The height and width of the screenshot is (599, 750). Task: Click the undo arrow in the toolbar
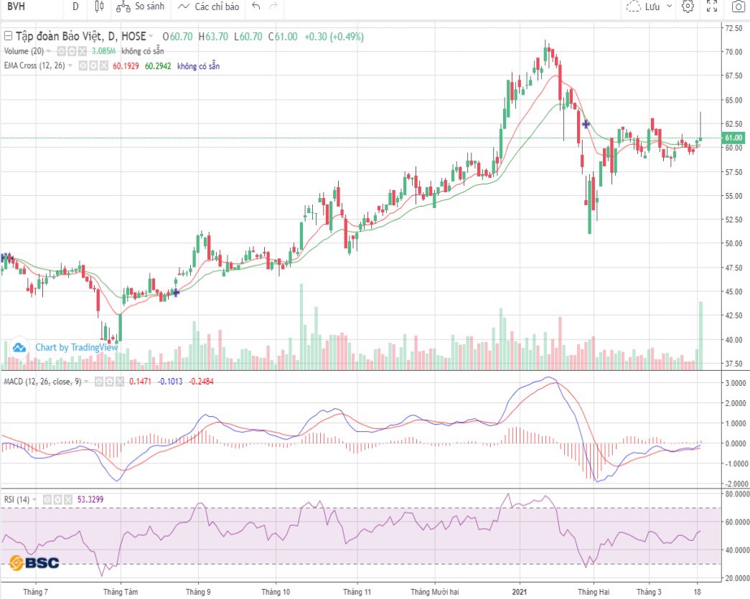point(256,7)
